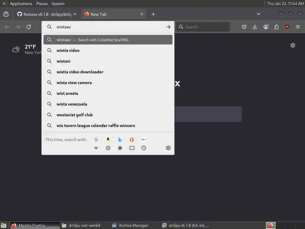Close the Release v6.1.8 dnSpy tab
This screenshot has width=305, height=229.
pyautogui.click(x=75, y=14)
